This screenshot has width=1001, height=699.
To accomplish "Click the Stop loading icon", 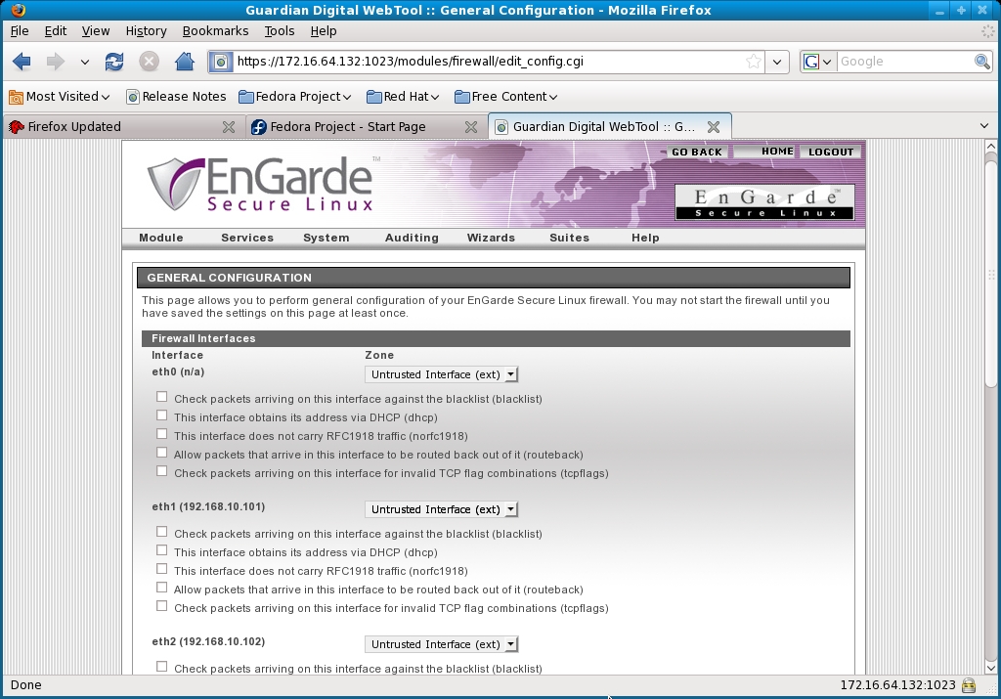I will click(149, 62).
